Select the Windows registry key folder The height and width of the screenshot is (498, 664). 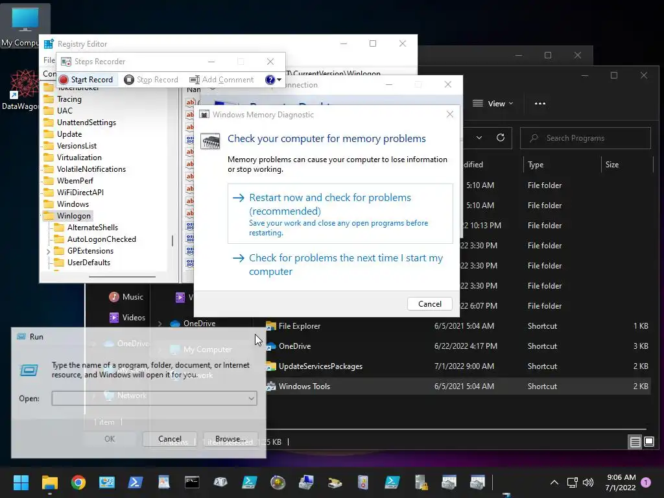click(73, 204)
